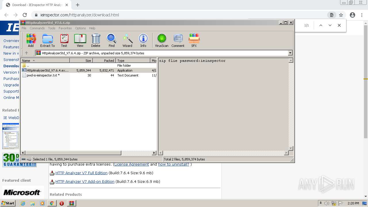Click the Purchase sidebar link
Viewport: 368px width, 207px height.
coord(11,78)
